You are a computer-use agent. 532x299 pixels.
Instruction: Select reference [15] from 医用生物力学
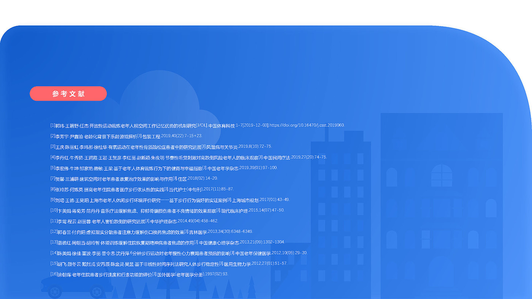click(169, 264)
